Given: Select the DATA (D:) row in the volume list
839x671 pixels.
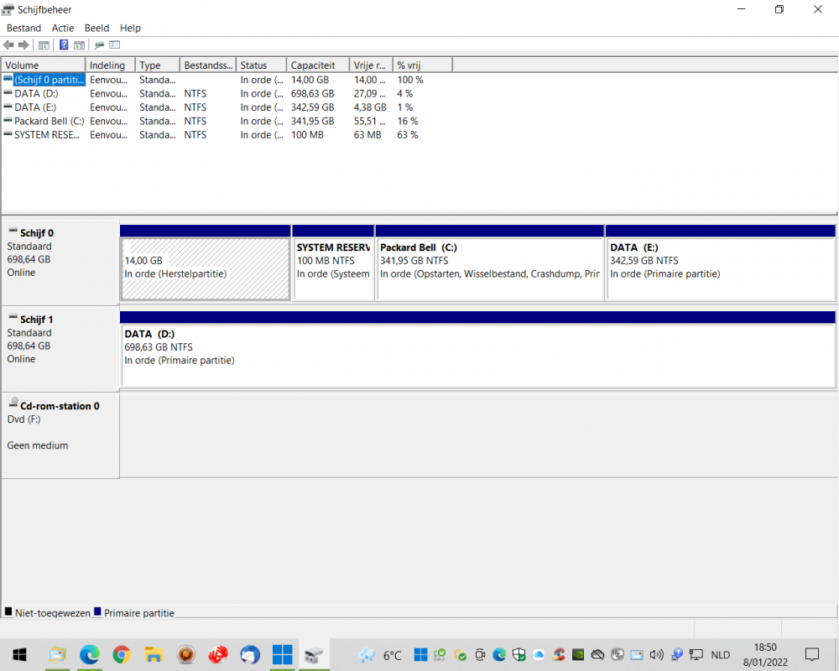Looking at the screenshot, I should 36,94.
